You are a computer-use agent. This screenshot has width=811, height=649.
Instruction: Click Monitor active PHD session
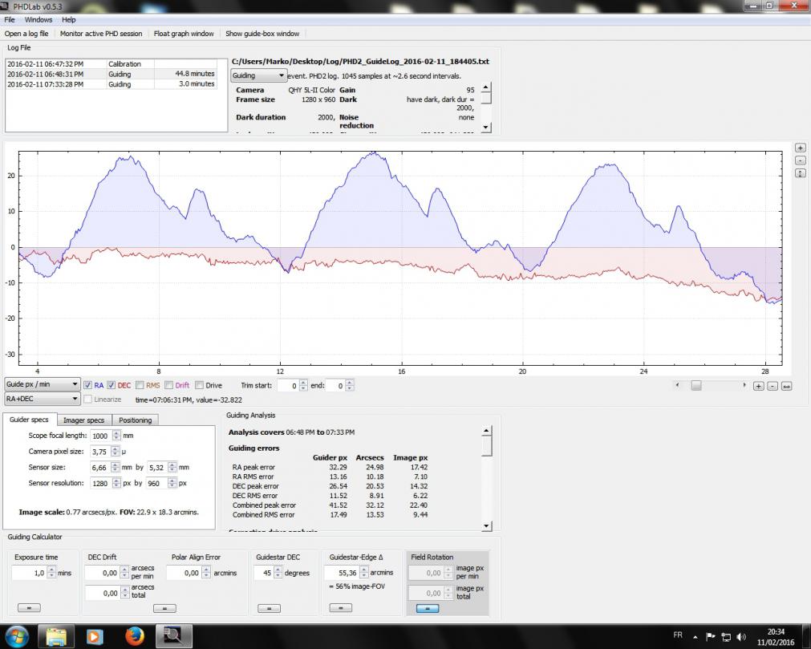(x=101, y=34)
